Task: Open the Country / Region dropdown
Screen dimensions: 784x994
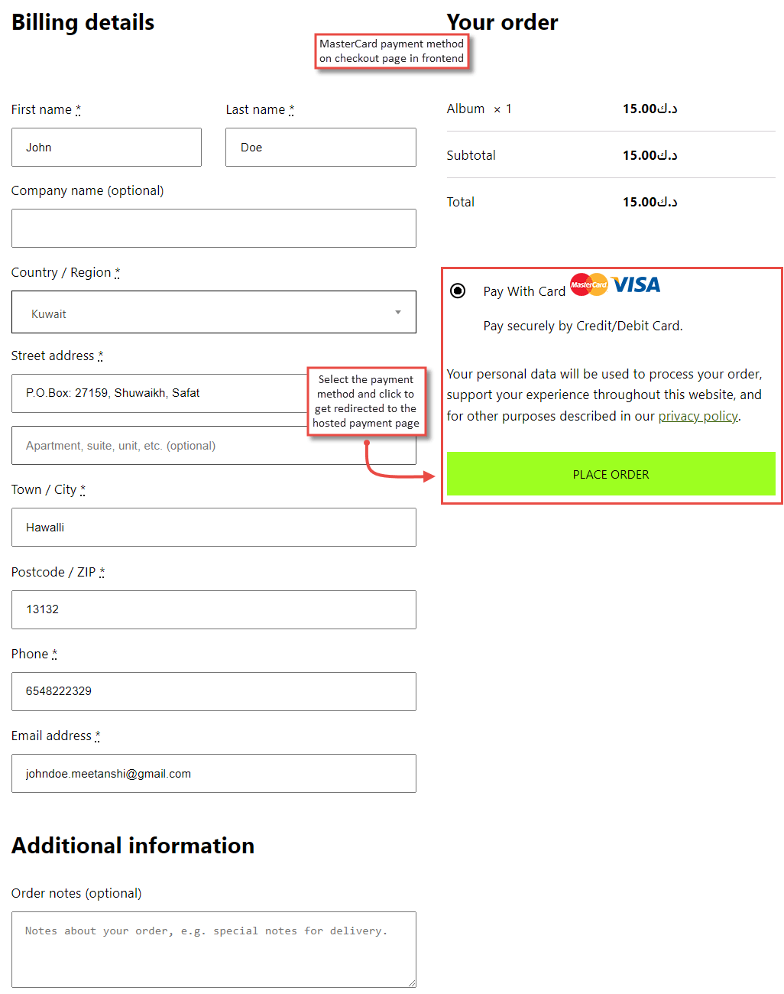Action: (214, 312)
